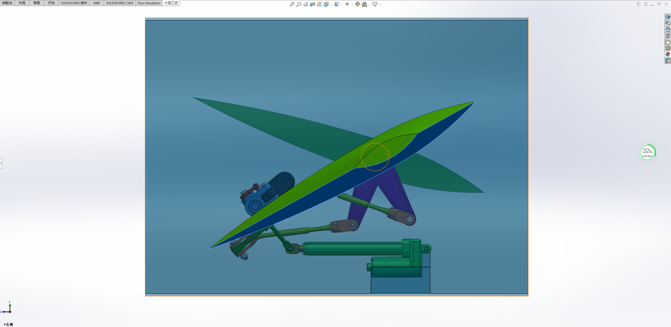
Task: Switch to the Flow Simulation tab
Action: (x=149, y=3)
